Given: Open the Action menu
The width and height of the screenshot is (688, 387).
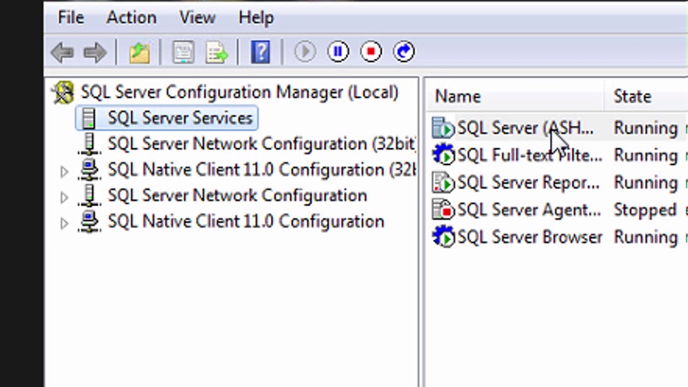Looking at the screenshot, I should (131, 18).
